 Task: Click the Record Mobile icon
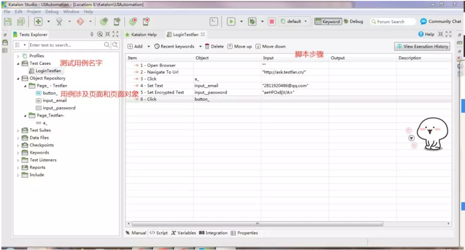coord(146,21)
